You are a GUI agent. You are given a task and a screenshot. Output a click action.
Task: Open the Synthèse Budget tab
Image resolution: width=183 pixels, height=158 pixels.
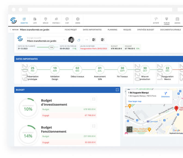145,30
